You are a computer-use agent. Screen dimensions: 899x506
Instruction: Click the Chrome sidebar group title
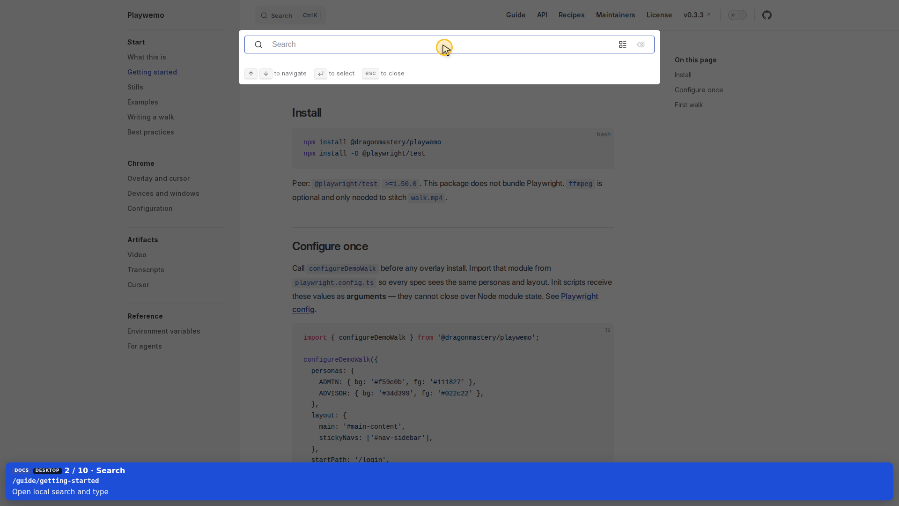[x=141, y=164]
